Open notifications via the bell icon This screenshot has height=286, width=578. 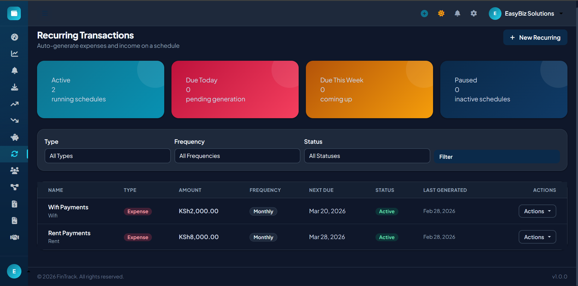point(457,13)
